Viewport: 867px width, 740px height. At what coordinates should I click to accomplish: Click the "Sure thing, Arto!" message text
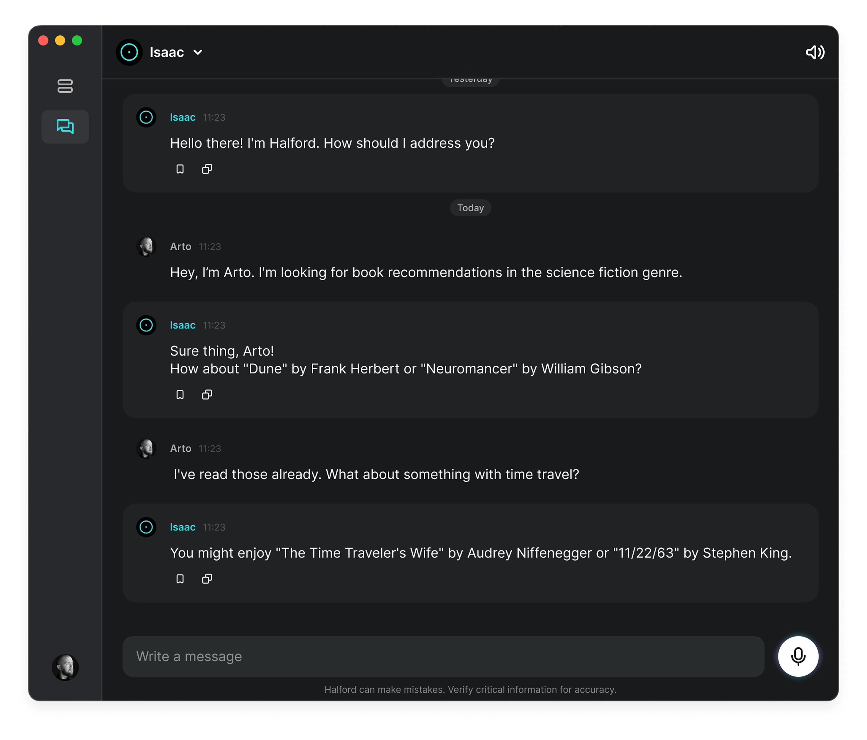222,351
